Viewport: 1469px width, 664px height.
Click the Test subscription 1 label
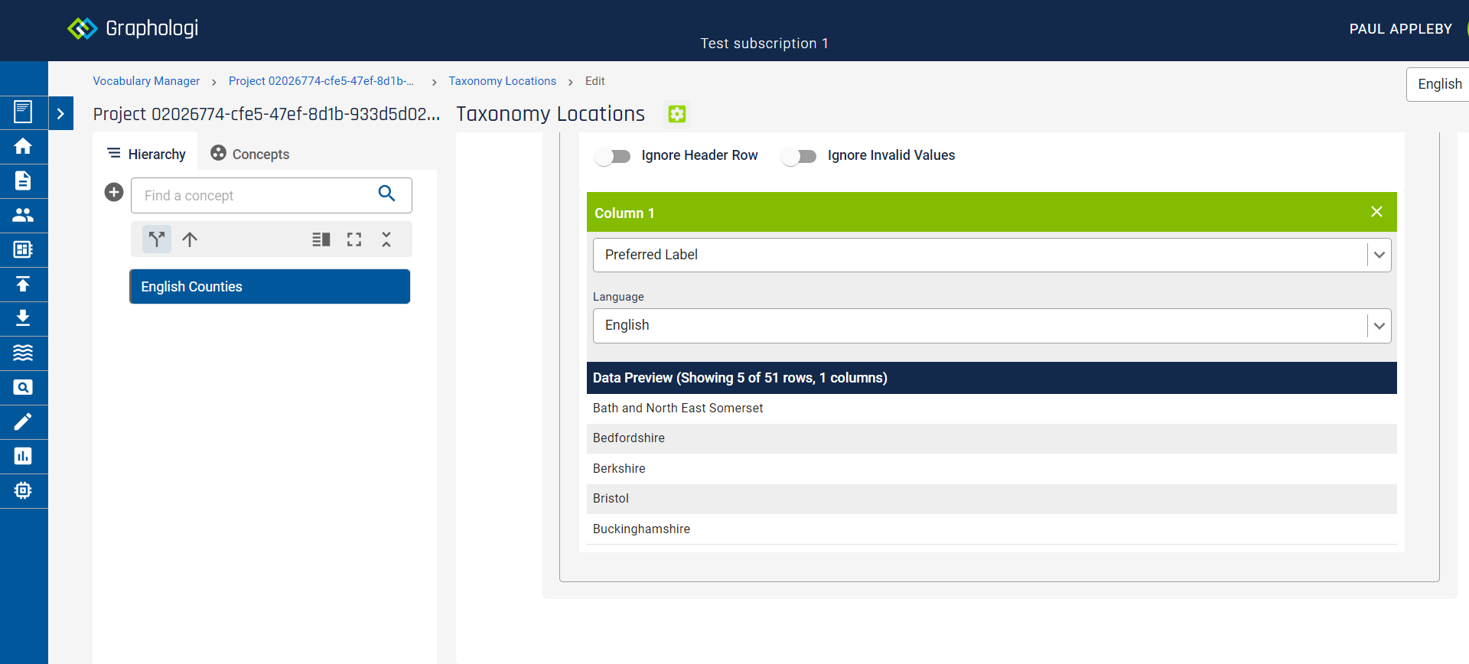coord(764,44)
